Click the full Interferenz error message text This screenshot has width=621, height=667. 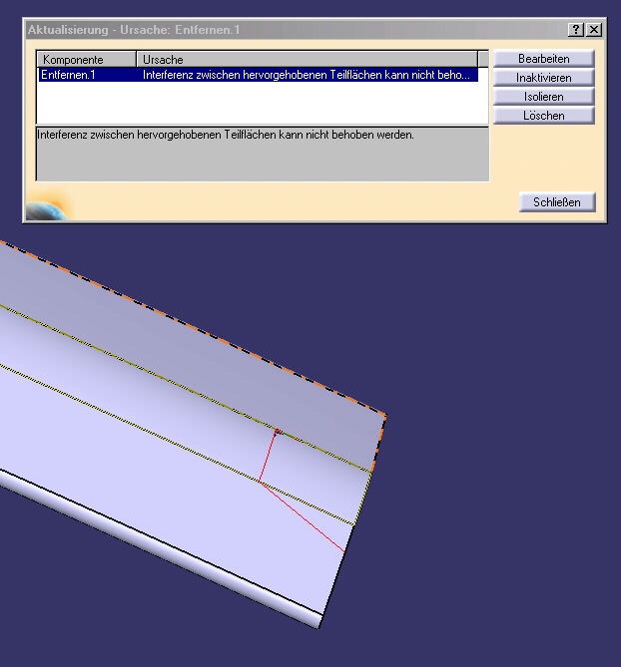(x=226, y=135)
